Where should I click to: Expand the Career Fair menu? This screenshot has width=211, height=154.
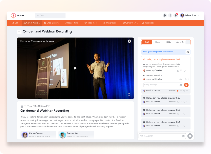[x=130, y=23]
